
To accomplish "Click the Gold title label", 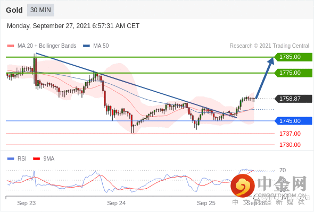I will click(14, 10).
